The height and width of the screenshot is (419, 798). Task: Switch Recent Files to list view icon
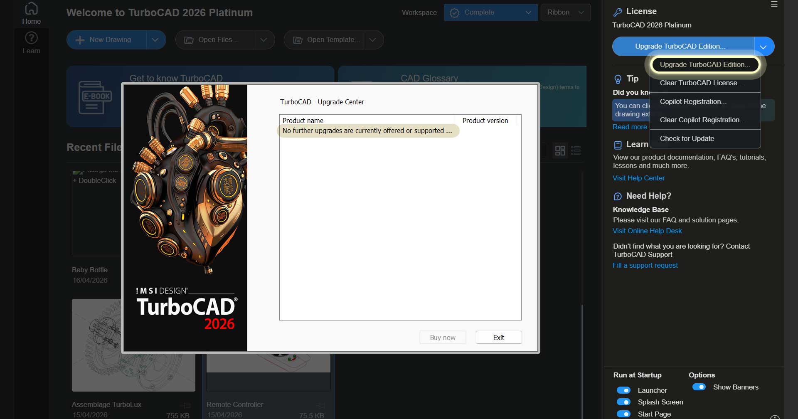(576, 150)
